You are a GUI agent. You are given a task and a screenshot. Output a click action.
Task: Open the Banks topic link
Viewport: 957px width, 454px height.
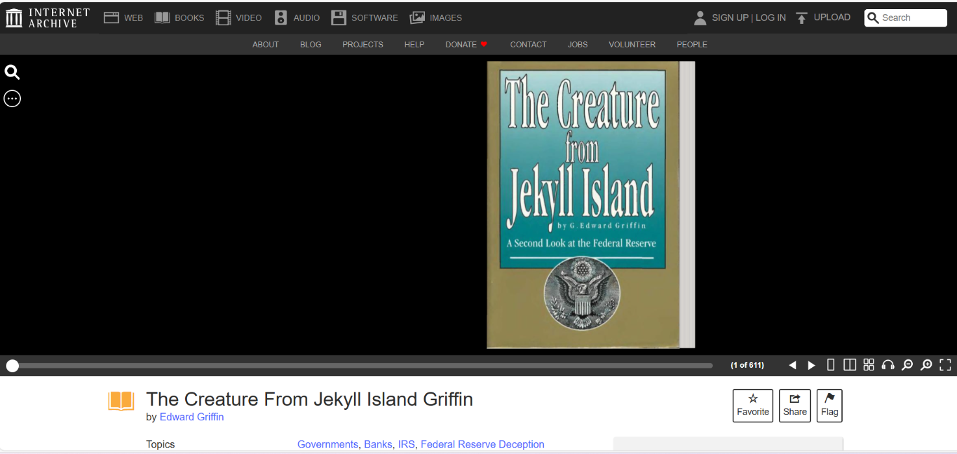pyautogui.click(x=378, y=444)
